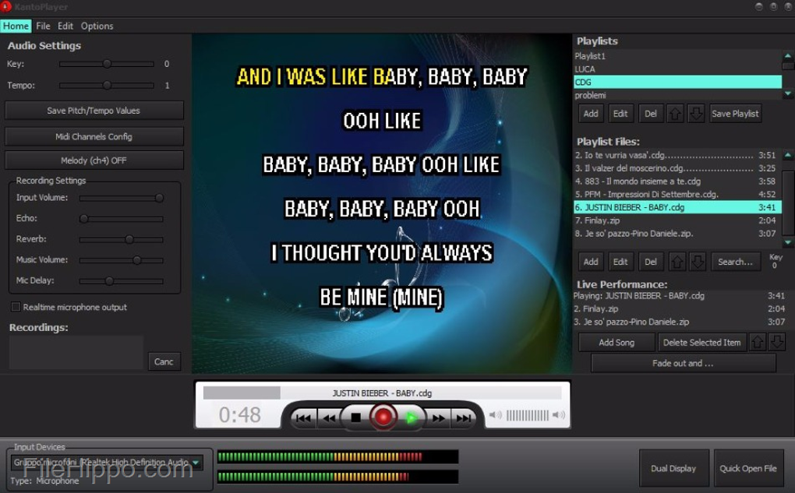Move selected playlist up with arrow icon

coord(675,114)
